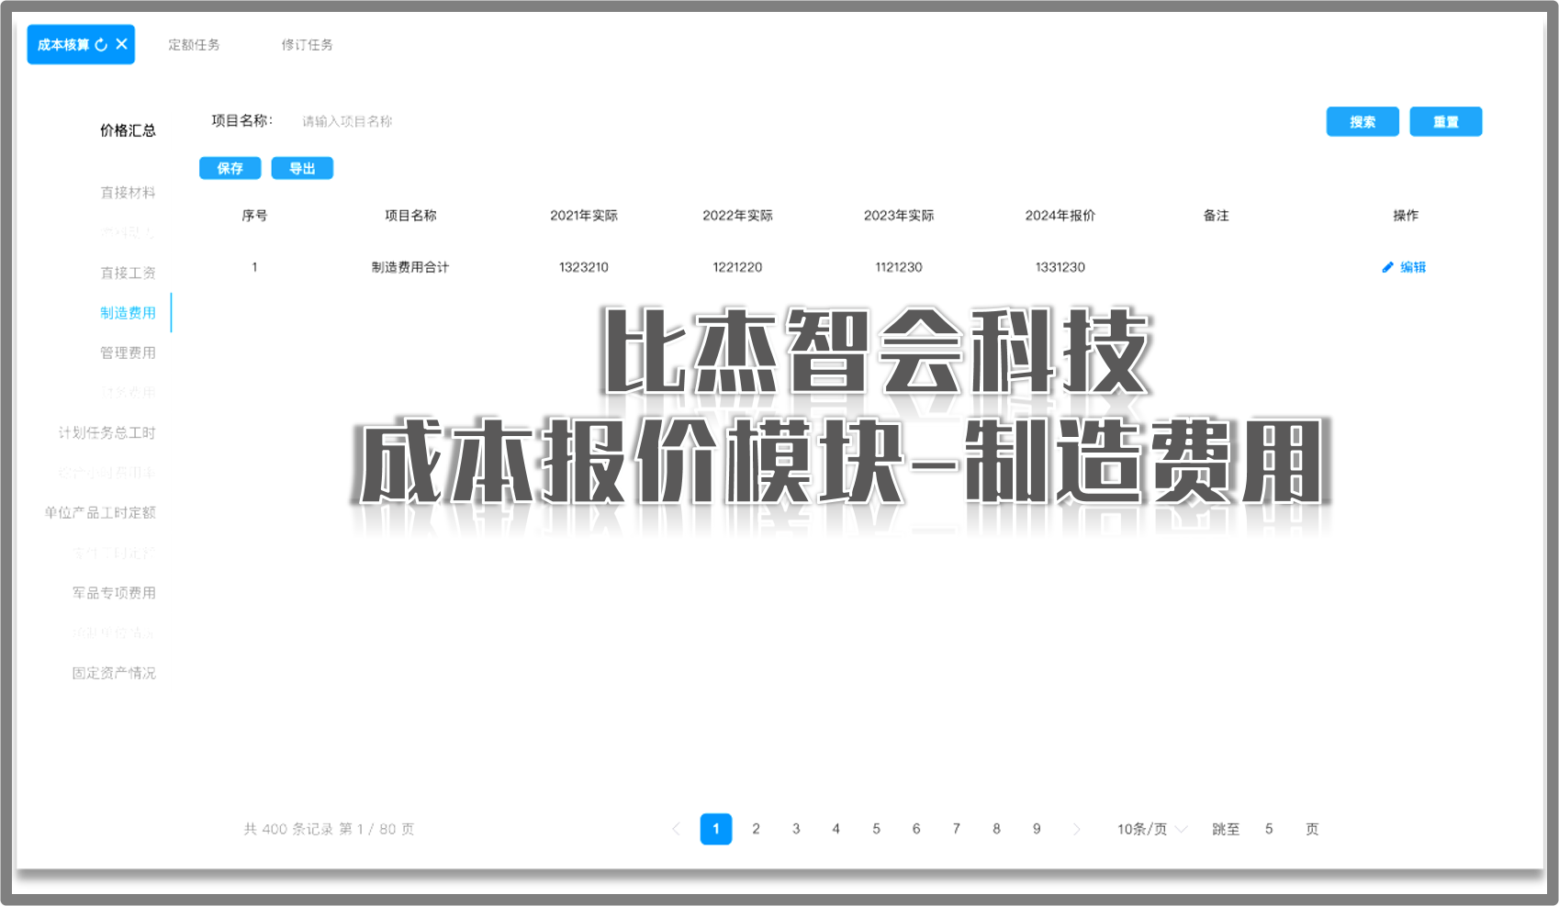Click the 序号 column header
The height and width of the screenshot is (906, 1559).
(x=254, y=216)
